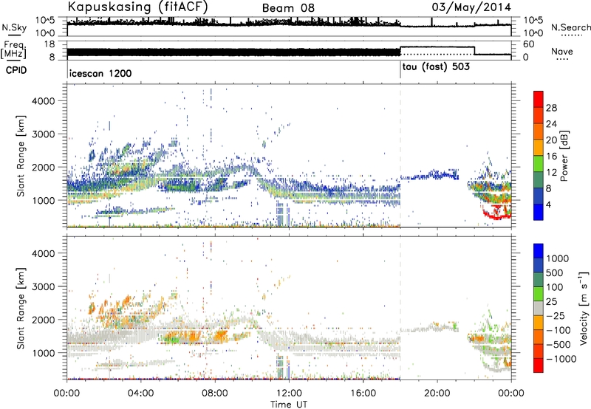Pick the gray Velocity segment between 25 and -25

pos(539,308)
